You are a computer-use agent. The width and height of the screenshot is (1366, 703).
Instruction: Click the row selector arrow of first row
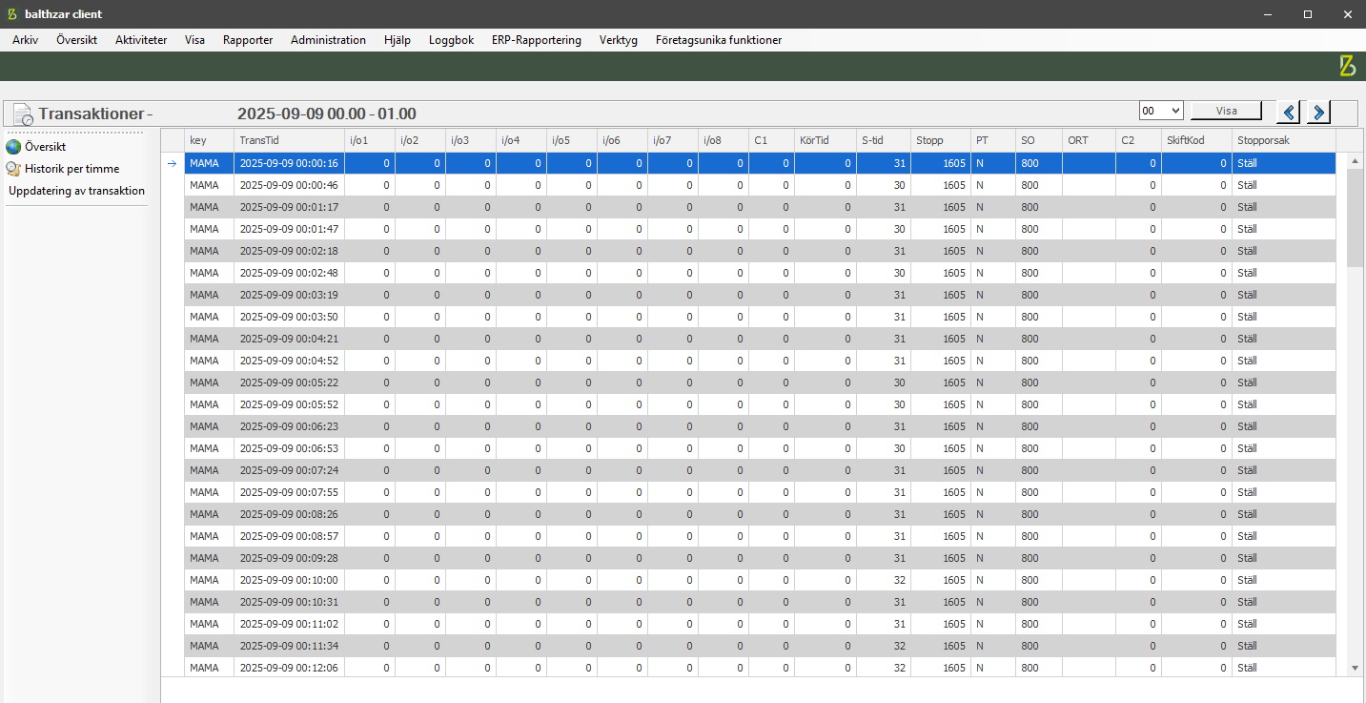click(x=173, y=163)
